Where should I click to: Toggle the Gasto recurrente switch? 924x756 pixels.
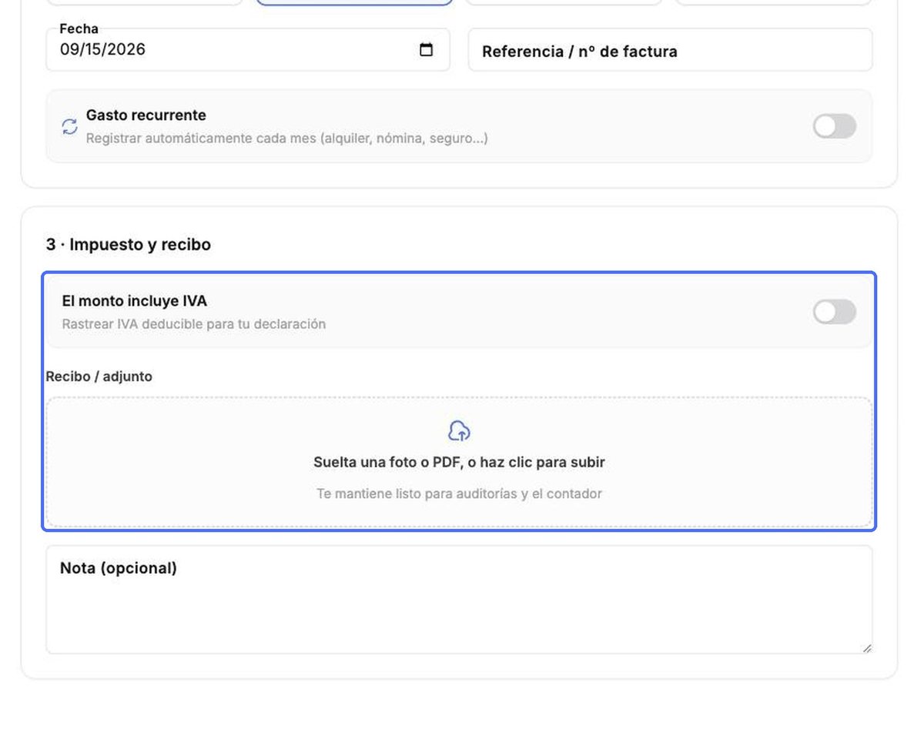(x=835, y=126)
